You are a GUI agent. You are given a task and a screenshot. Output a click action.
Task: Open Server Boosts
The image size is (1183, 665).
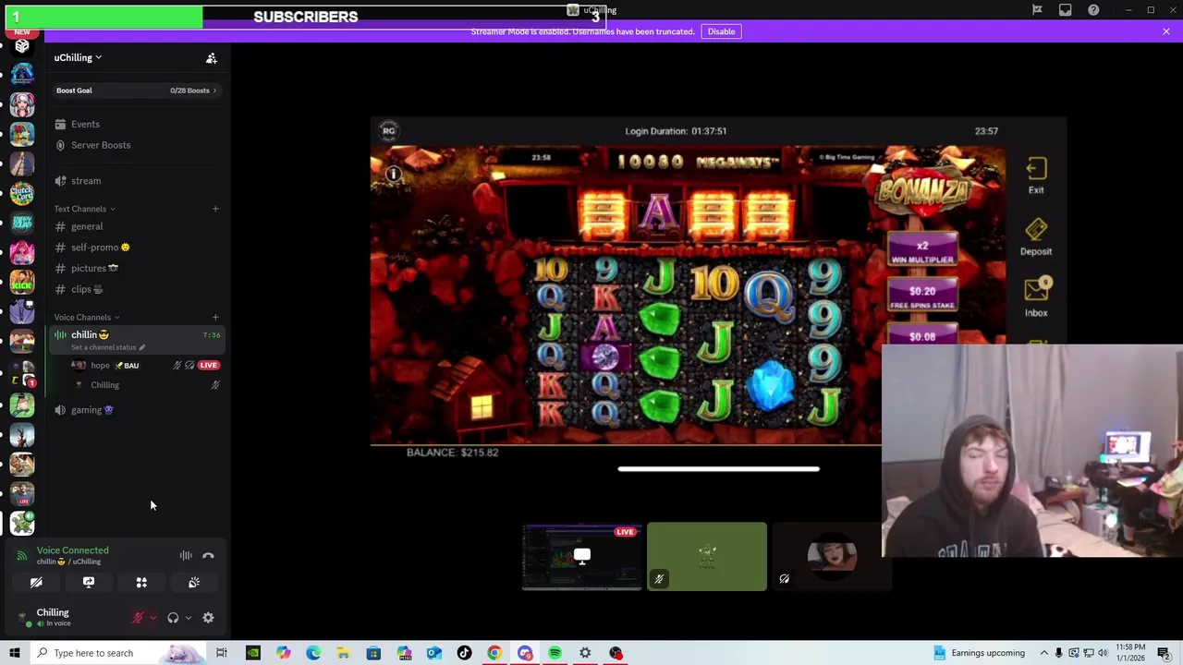tap(101, 145)
